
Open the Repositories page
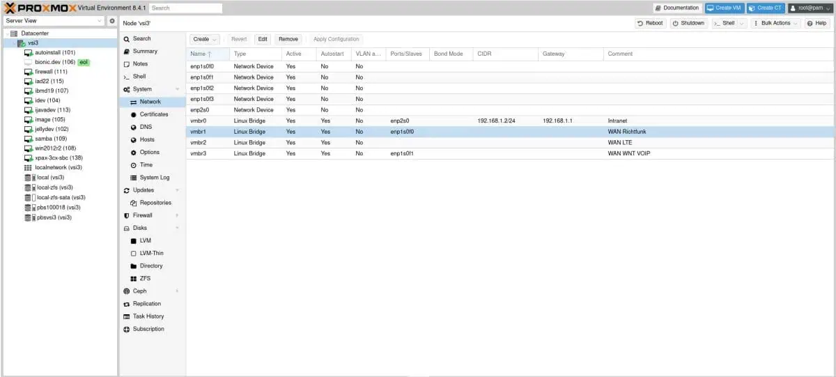coord(155,203)
